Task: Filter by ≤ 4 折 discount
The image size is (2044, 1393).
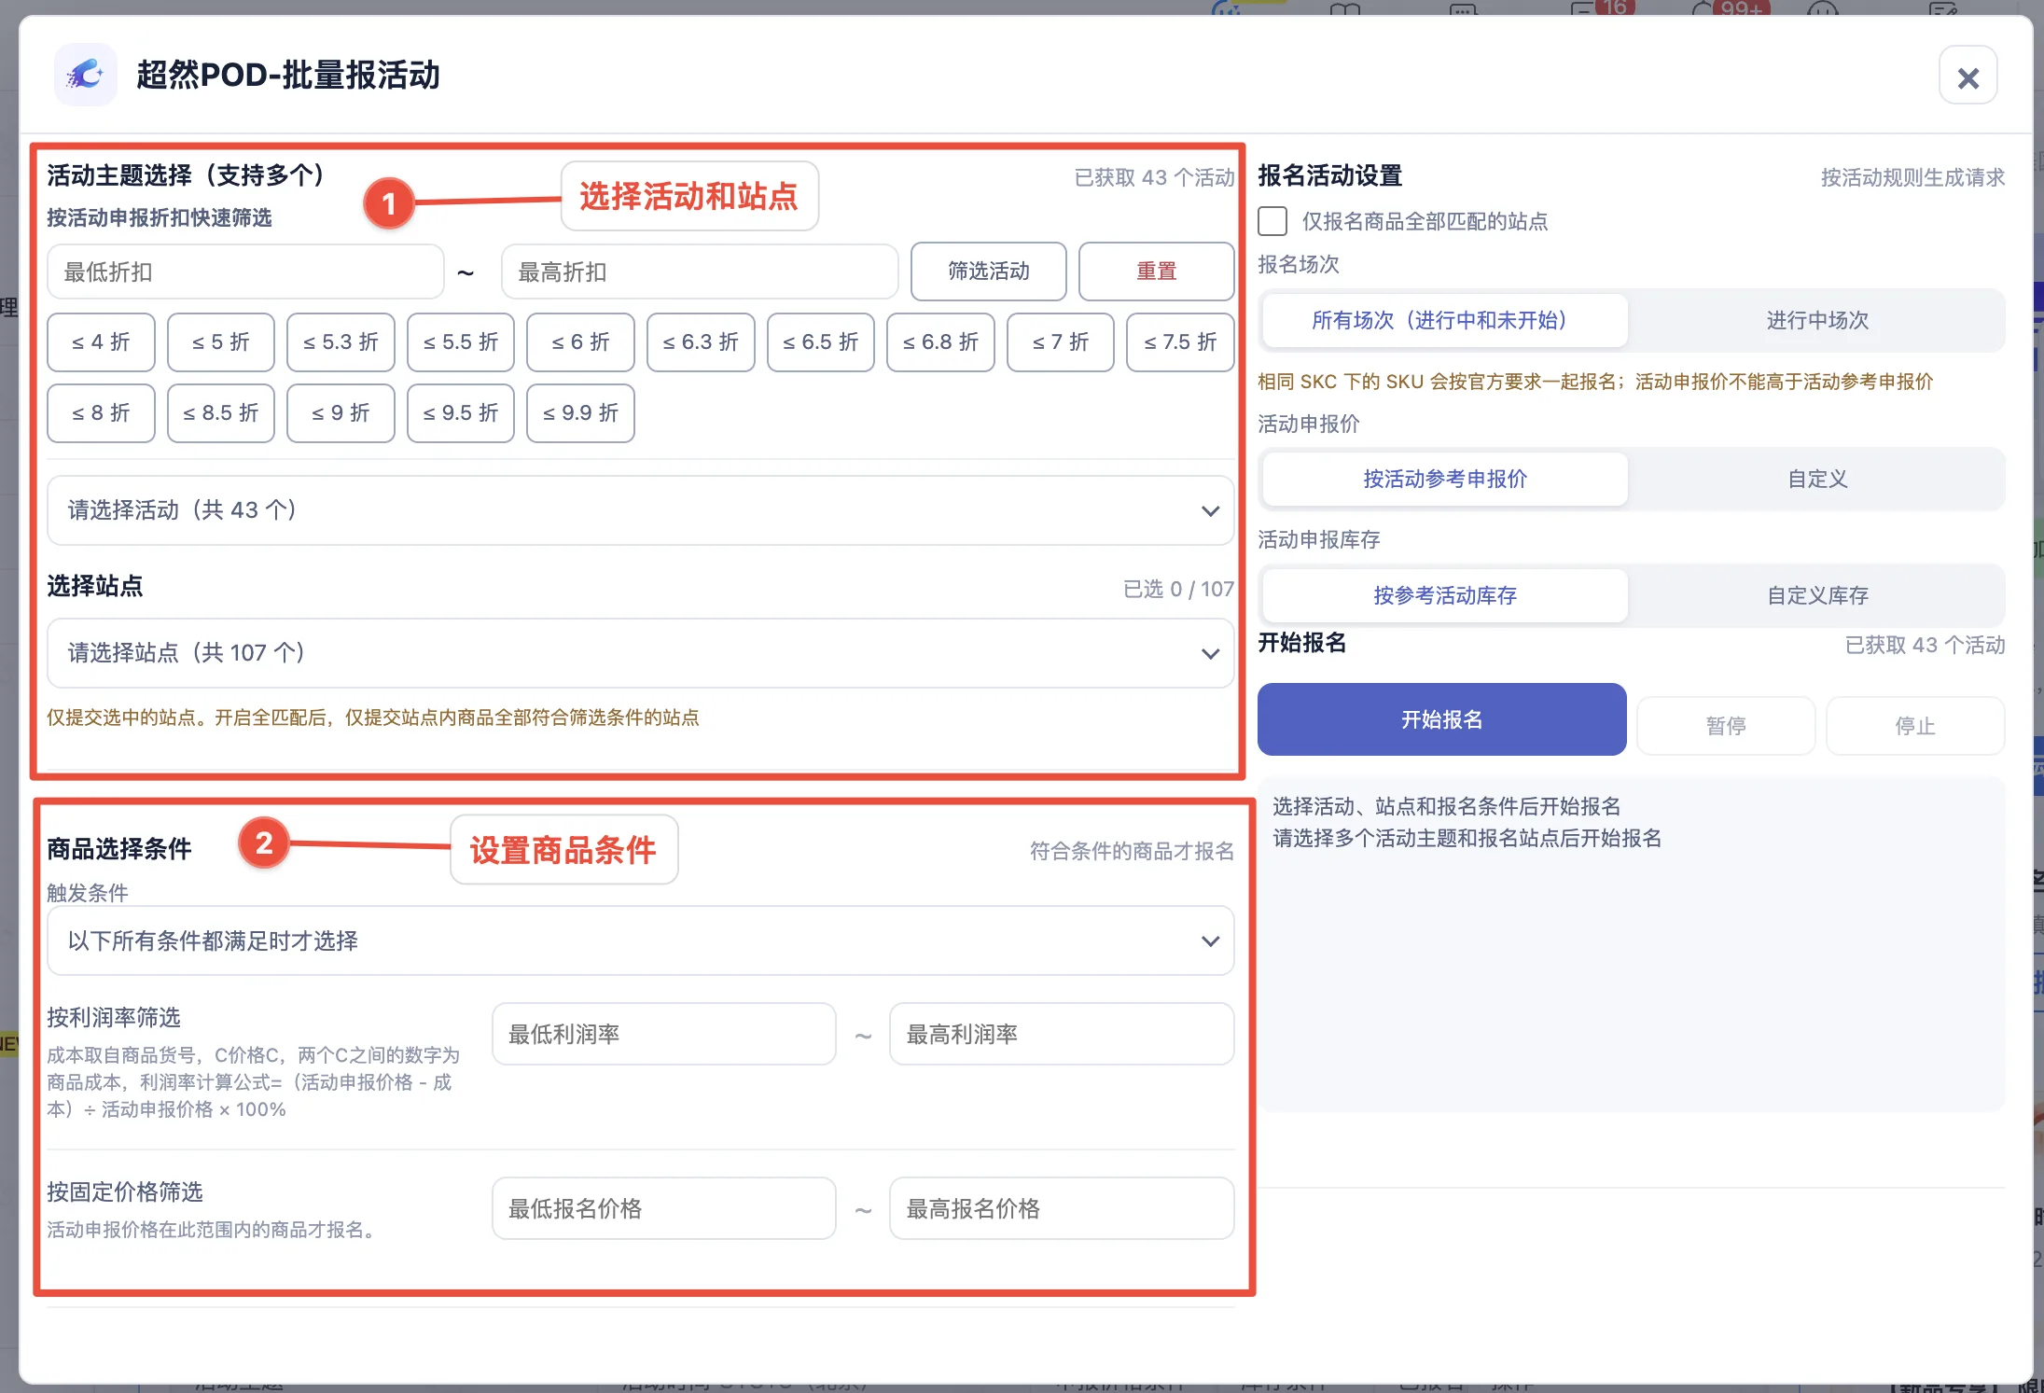Action: [x=101, y=342]
